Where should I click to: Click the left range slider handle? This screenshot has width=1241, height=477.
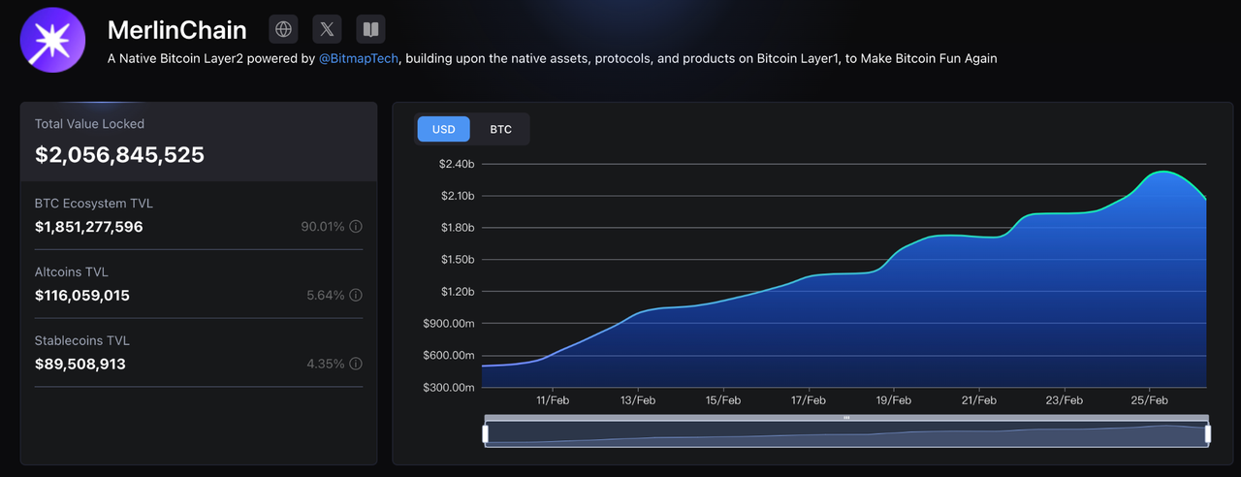(x=486, y=434)
